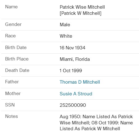Click the Death Date label
The height and width of the screenshot is (133, 139).
[17, 70]
